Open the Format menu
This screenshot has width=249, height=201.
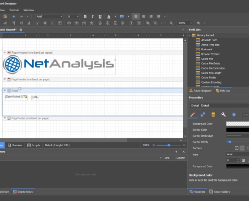pyautogui.click(x=14, y=10)
